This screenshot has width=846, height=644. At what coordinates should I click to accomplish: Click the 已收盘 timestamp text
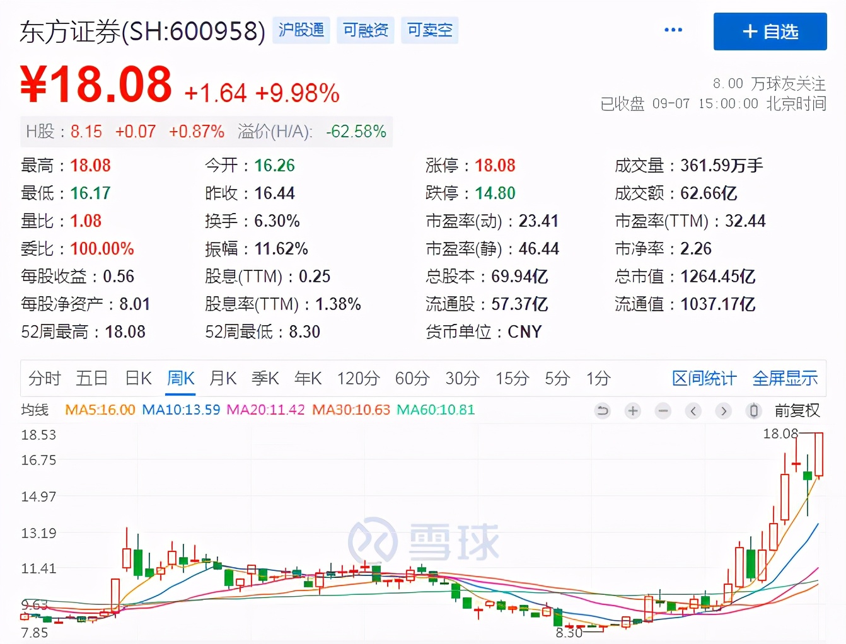pyautogui.click(x=713, y=103)
